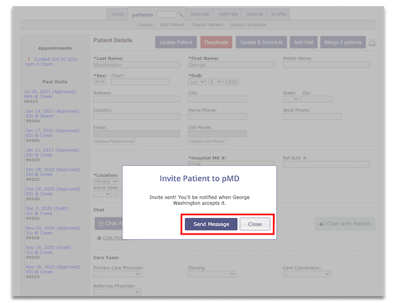Click the City field
Screen dimensions: 396x303
[217, 99]
